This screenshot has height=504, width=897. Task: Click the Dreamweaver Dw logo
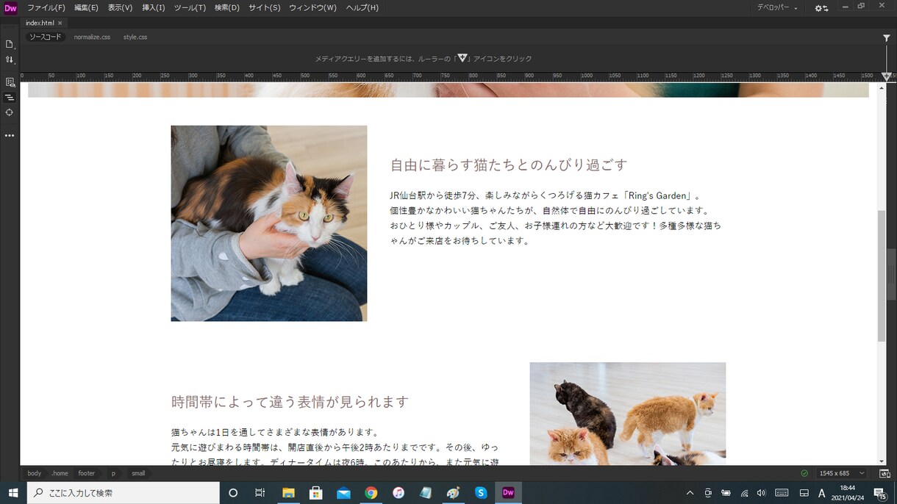point(10,8)
